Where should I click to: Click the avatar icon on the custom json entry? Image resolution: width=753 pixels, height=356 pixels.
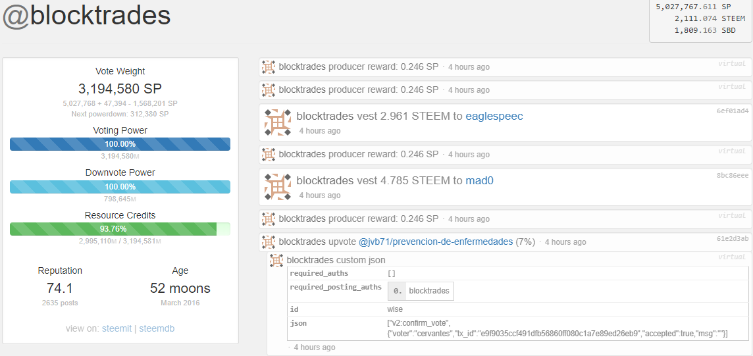click(x=276, y=261)
